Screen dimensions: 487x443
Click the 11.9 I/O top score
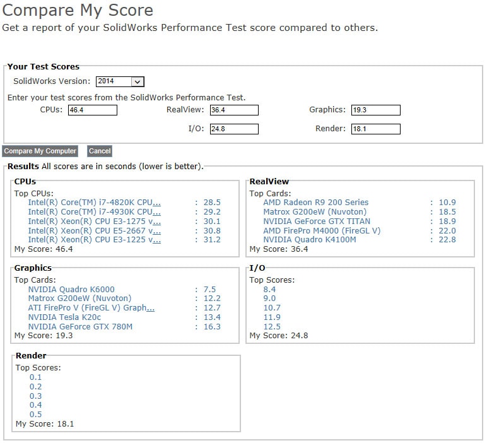click(272, 317)
